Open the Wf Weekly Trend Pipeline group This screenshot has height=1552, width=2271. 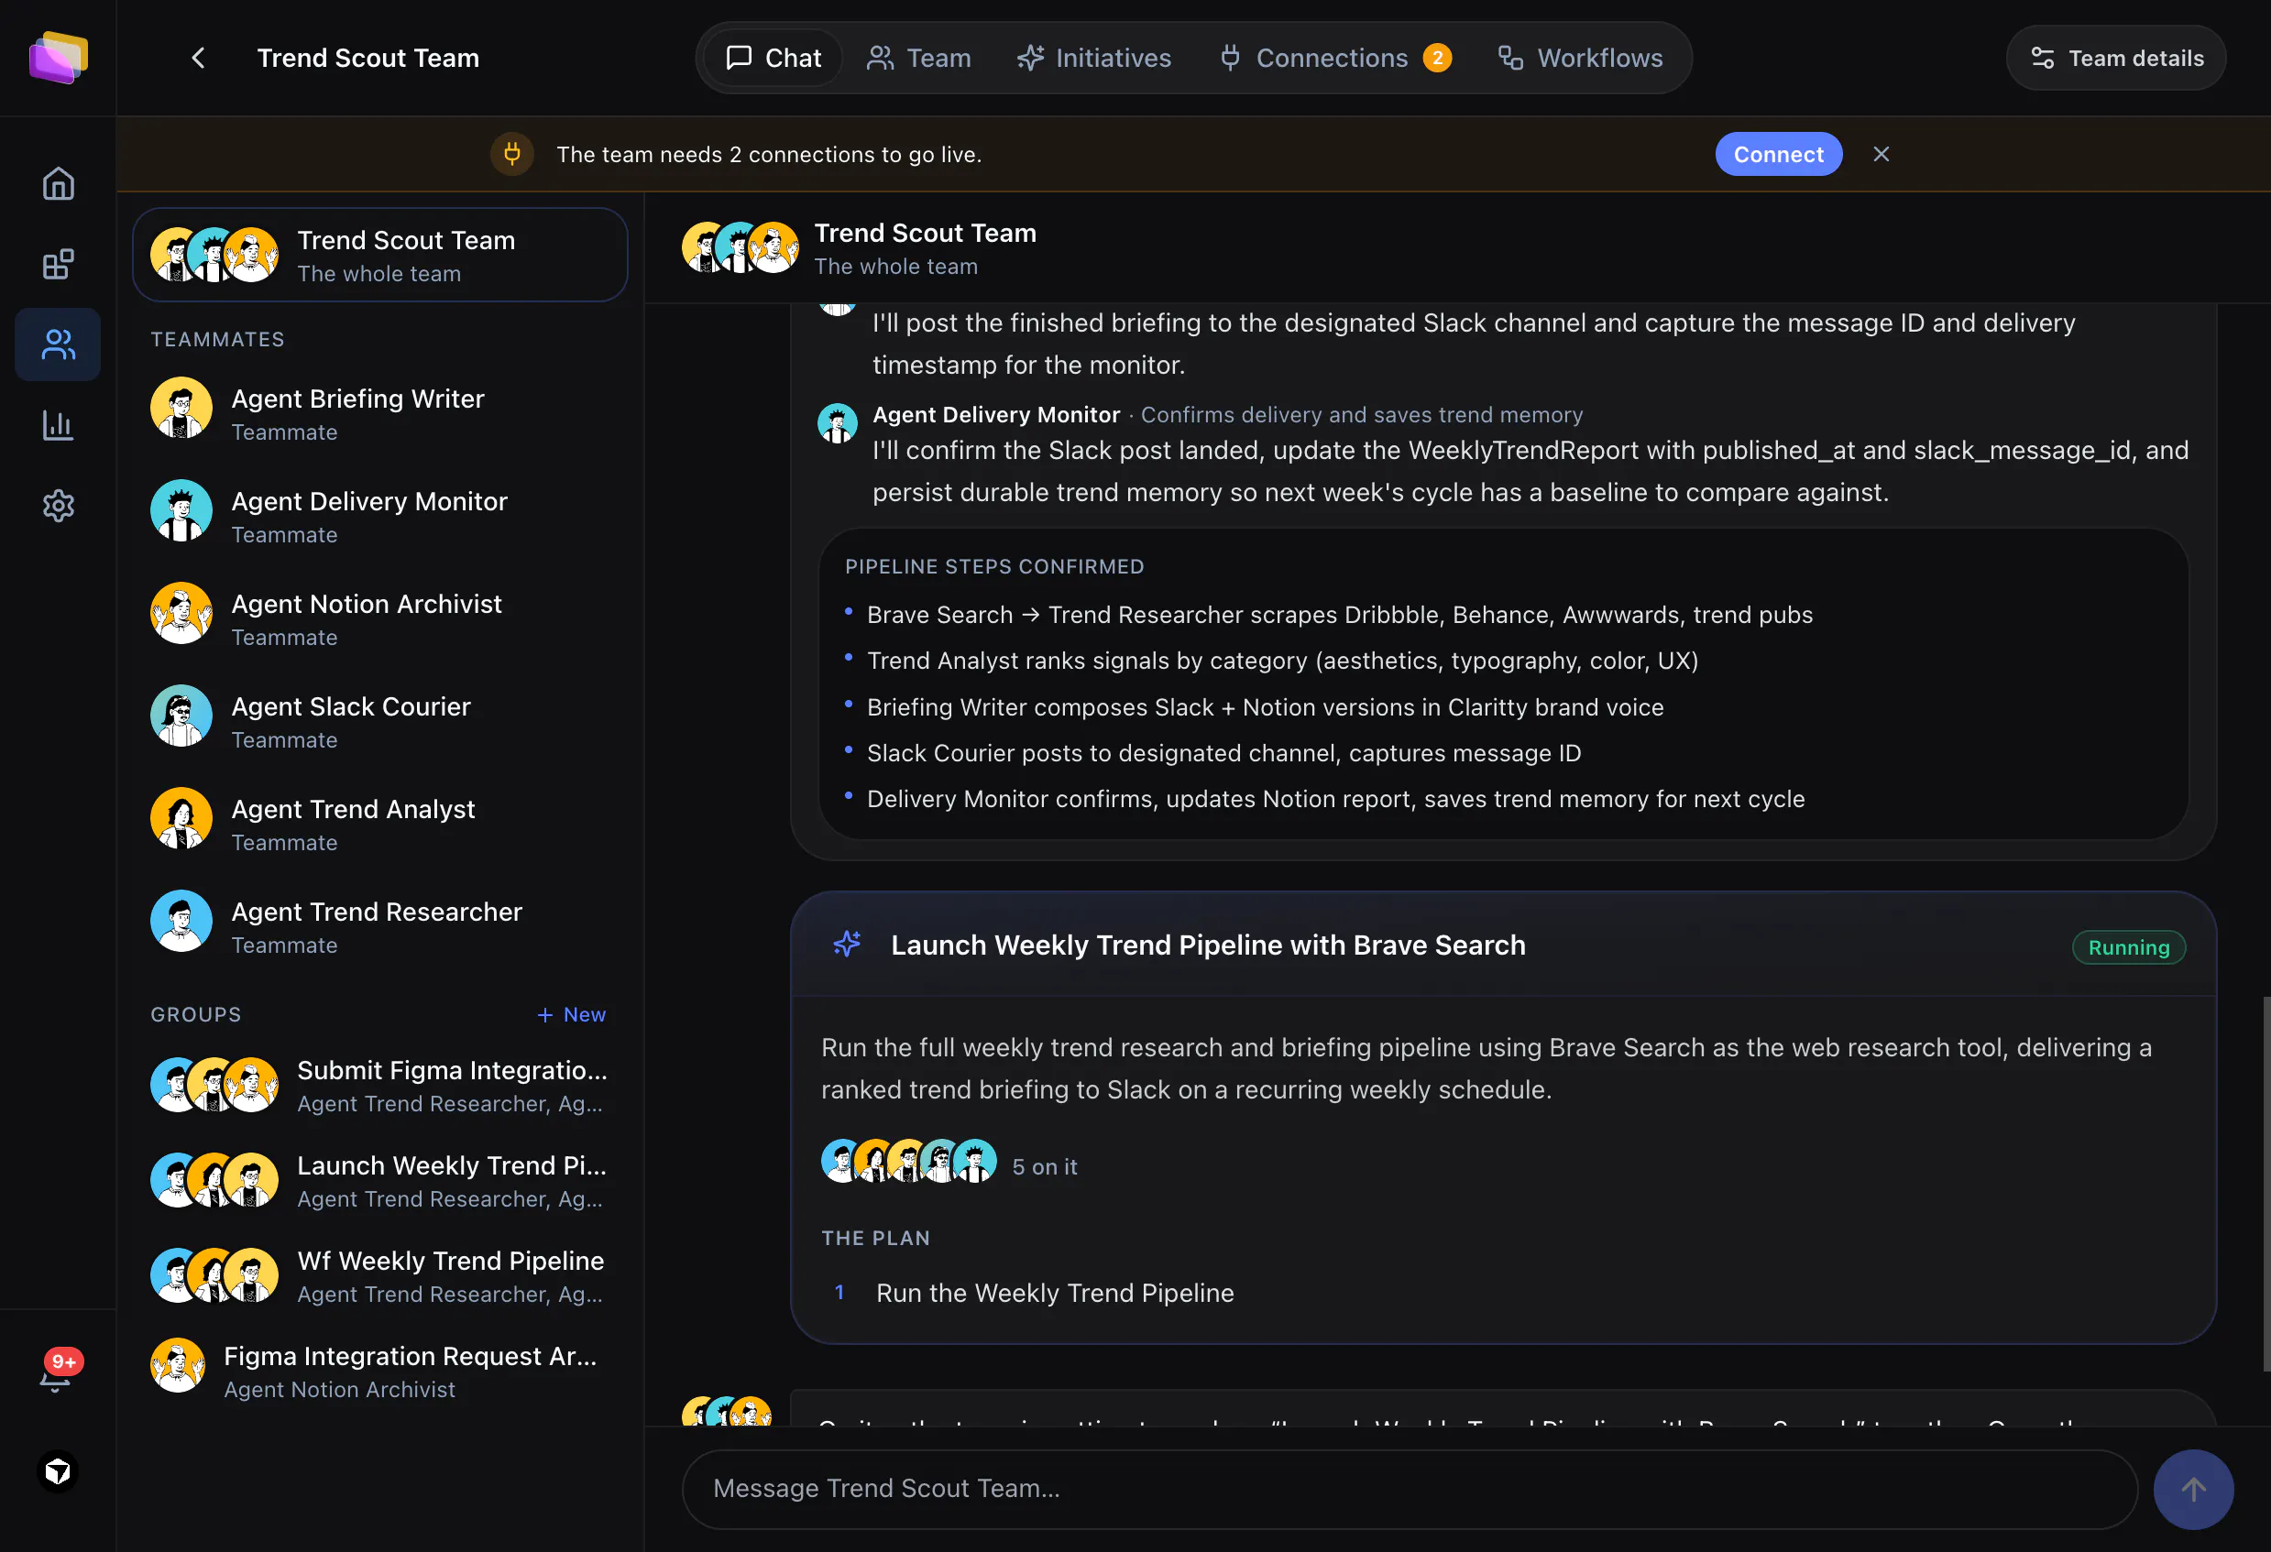(380, 1275)
